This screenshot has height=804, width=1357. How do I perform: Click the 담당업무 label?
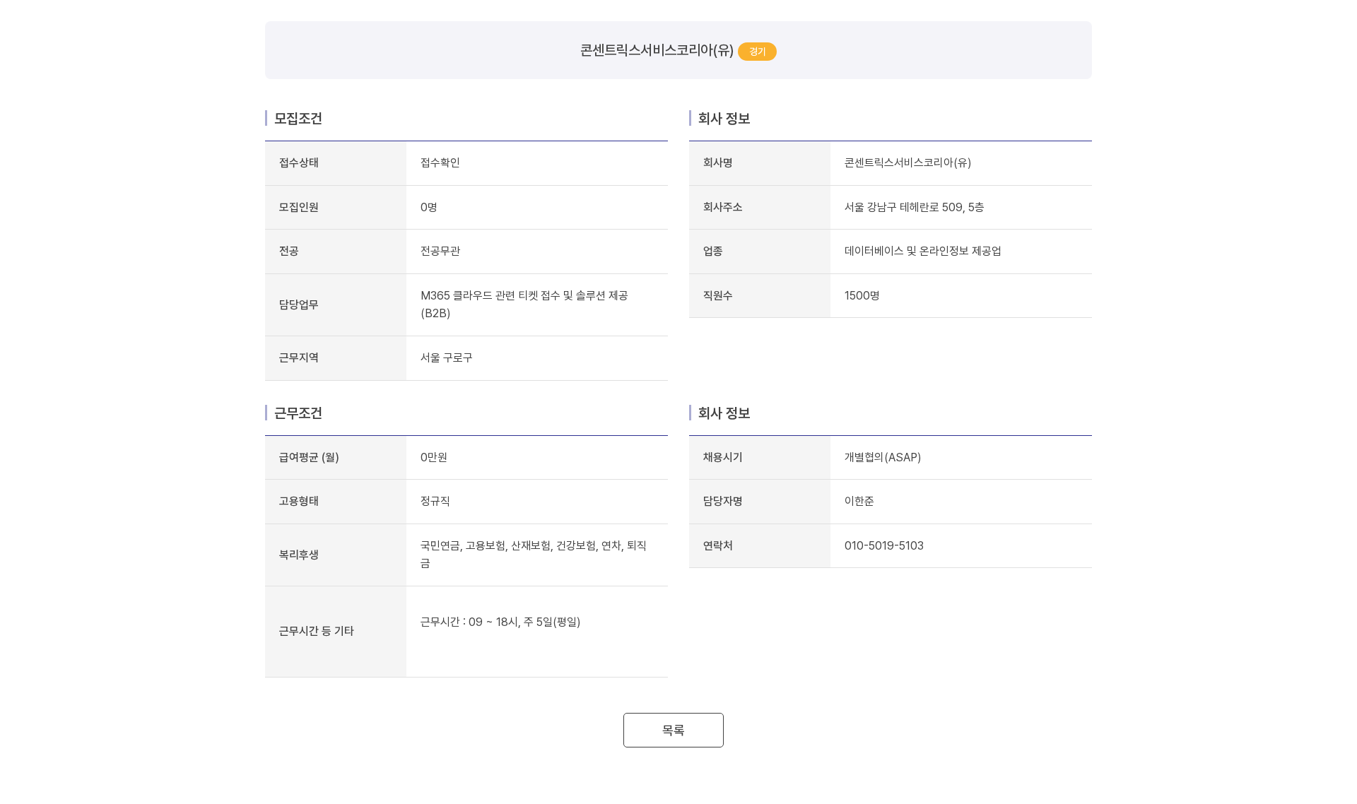(299, 305)
